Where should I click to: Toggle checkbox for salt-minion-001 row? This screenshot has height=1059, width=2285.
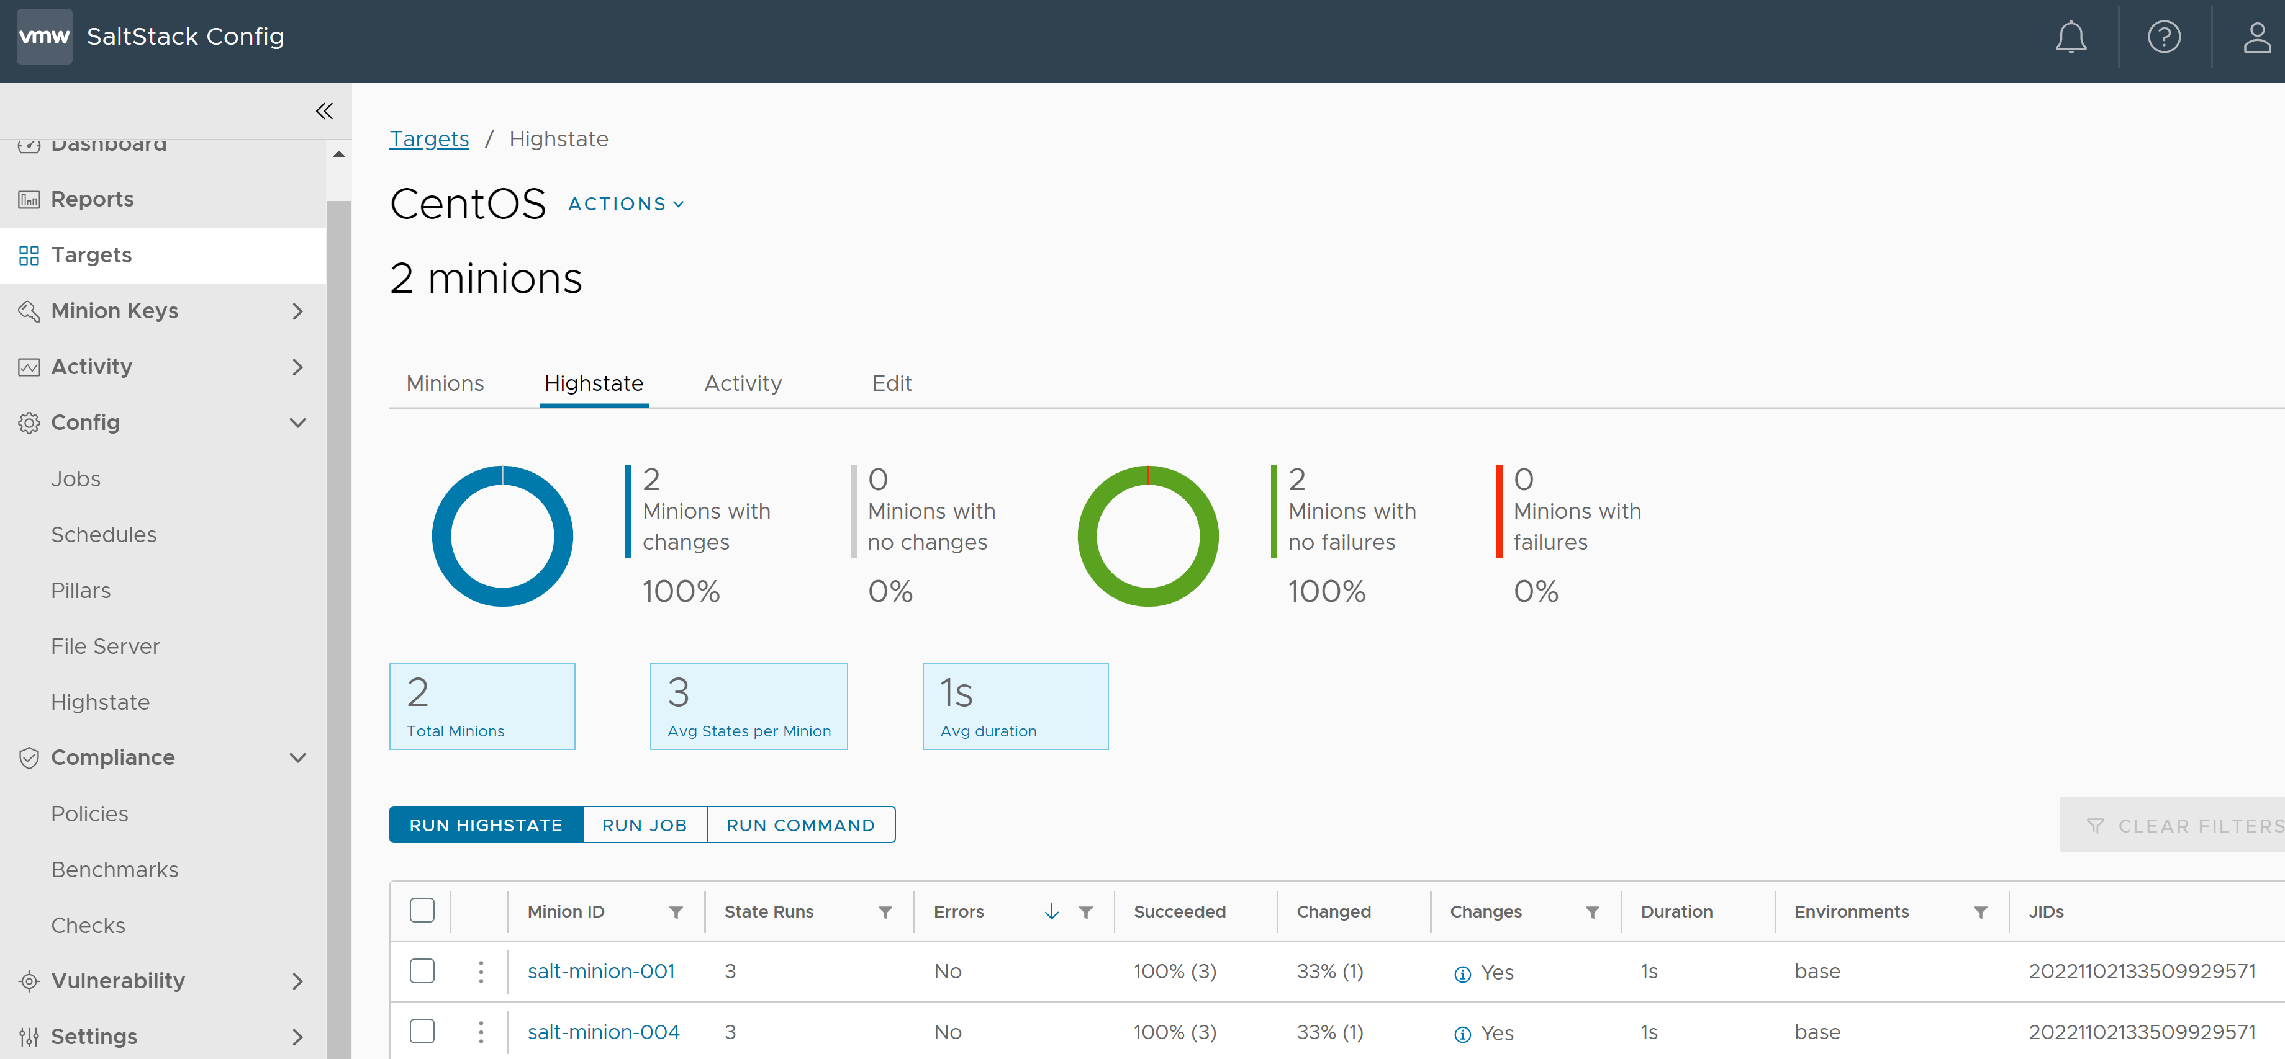pyautogui.click(x=423, y=970)
